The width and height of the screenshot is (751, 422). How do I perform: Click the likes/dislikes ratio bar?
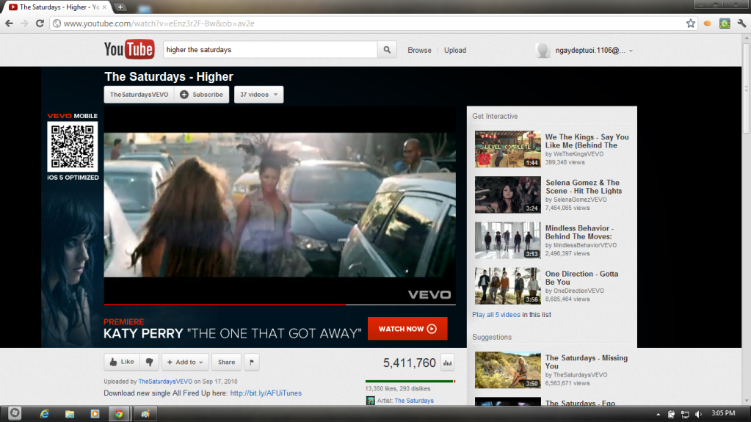tap(410, 382)
